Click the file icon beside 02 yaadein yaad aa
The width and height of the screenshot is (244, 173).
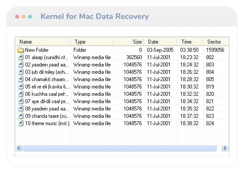(21, 65)
